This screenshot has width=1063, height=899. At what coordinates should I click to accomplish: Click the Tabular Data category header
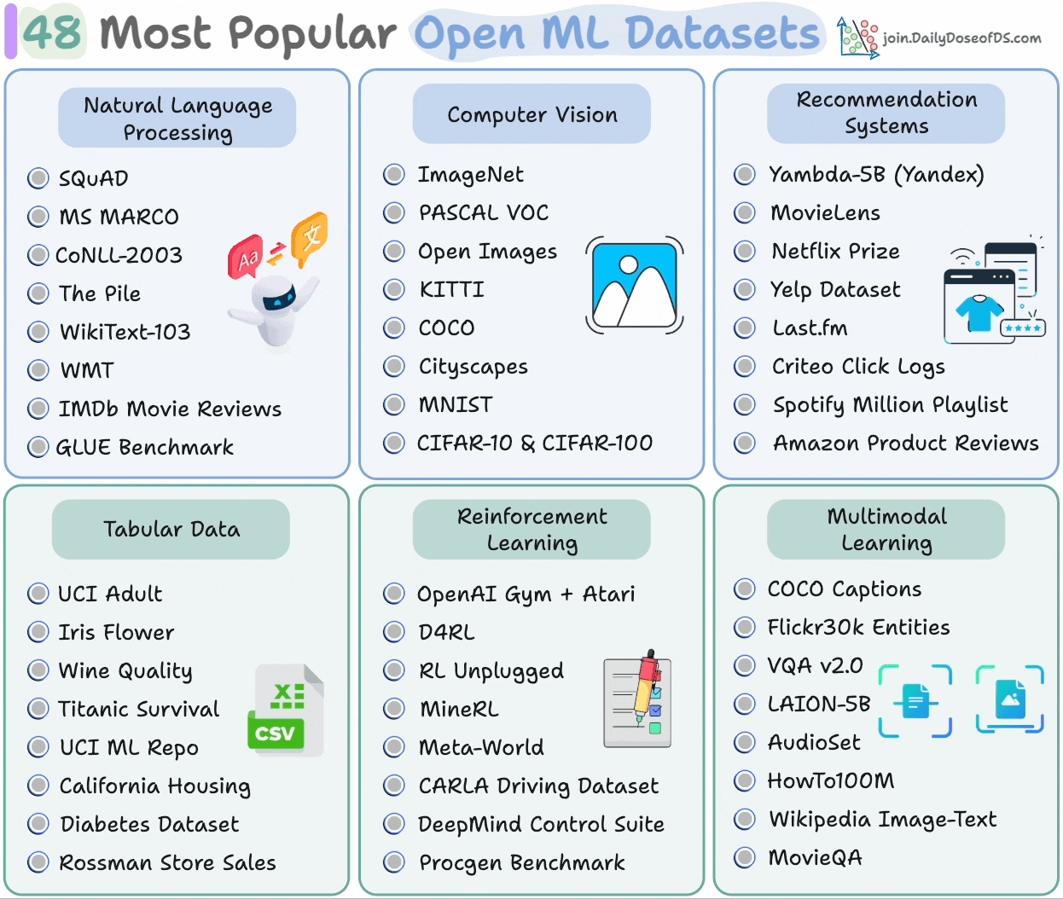[x=171, y=530]
